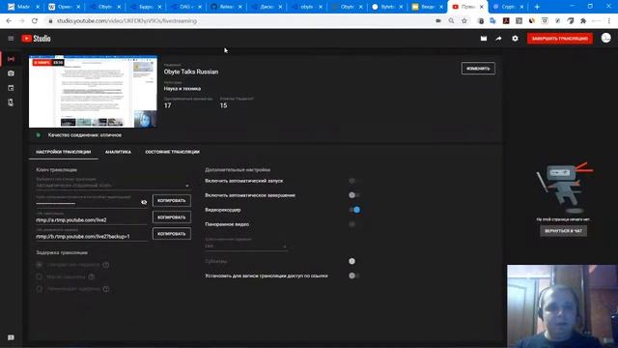The height and width of the screenshot is (348, 618).
Task: Switch to the 'Crypt' browser tab
Action: click(508, 7)
